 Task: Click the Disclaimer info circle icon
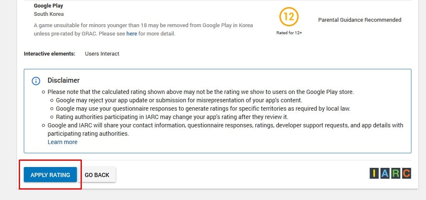point(36,81)
